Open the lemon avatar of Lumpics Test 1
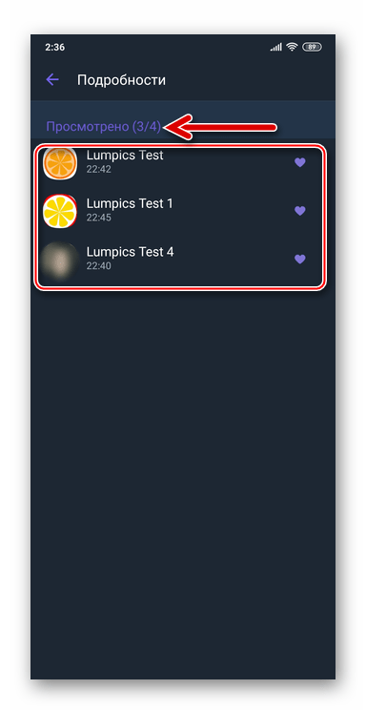 pos(60,211)
